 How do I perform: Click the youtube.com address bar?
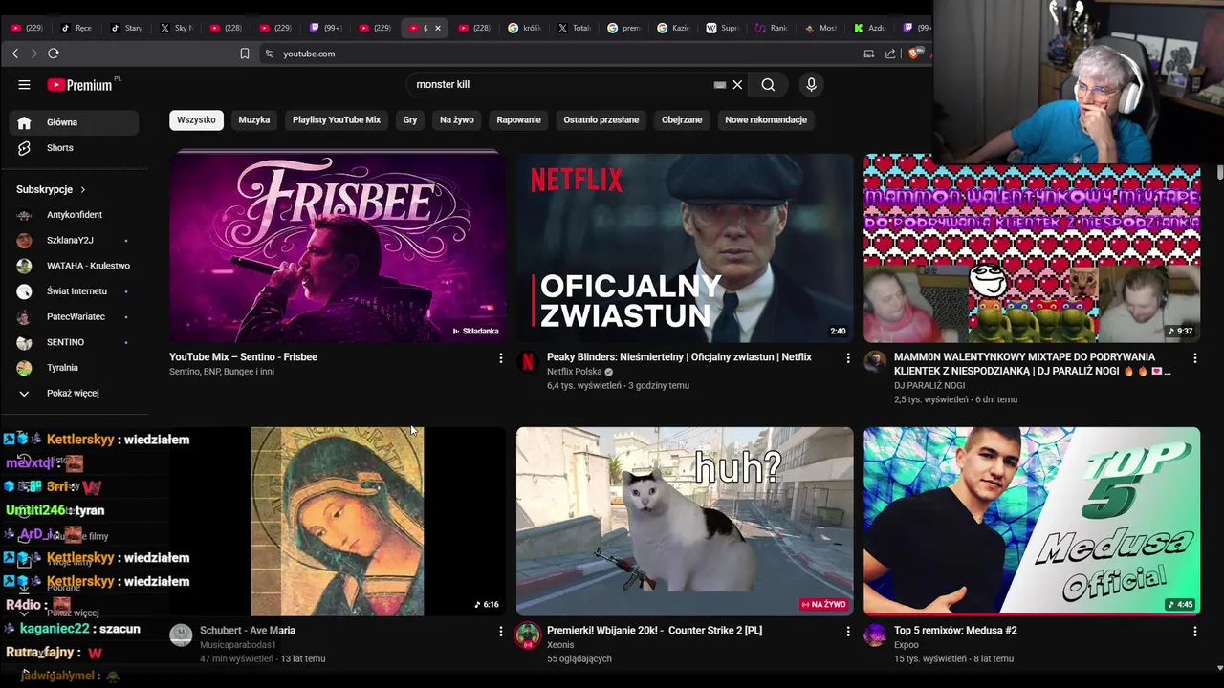point(564,54)
